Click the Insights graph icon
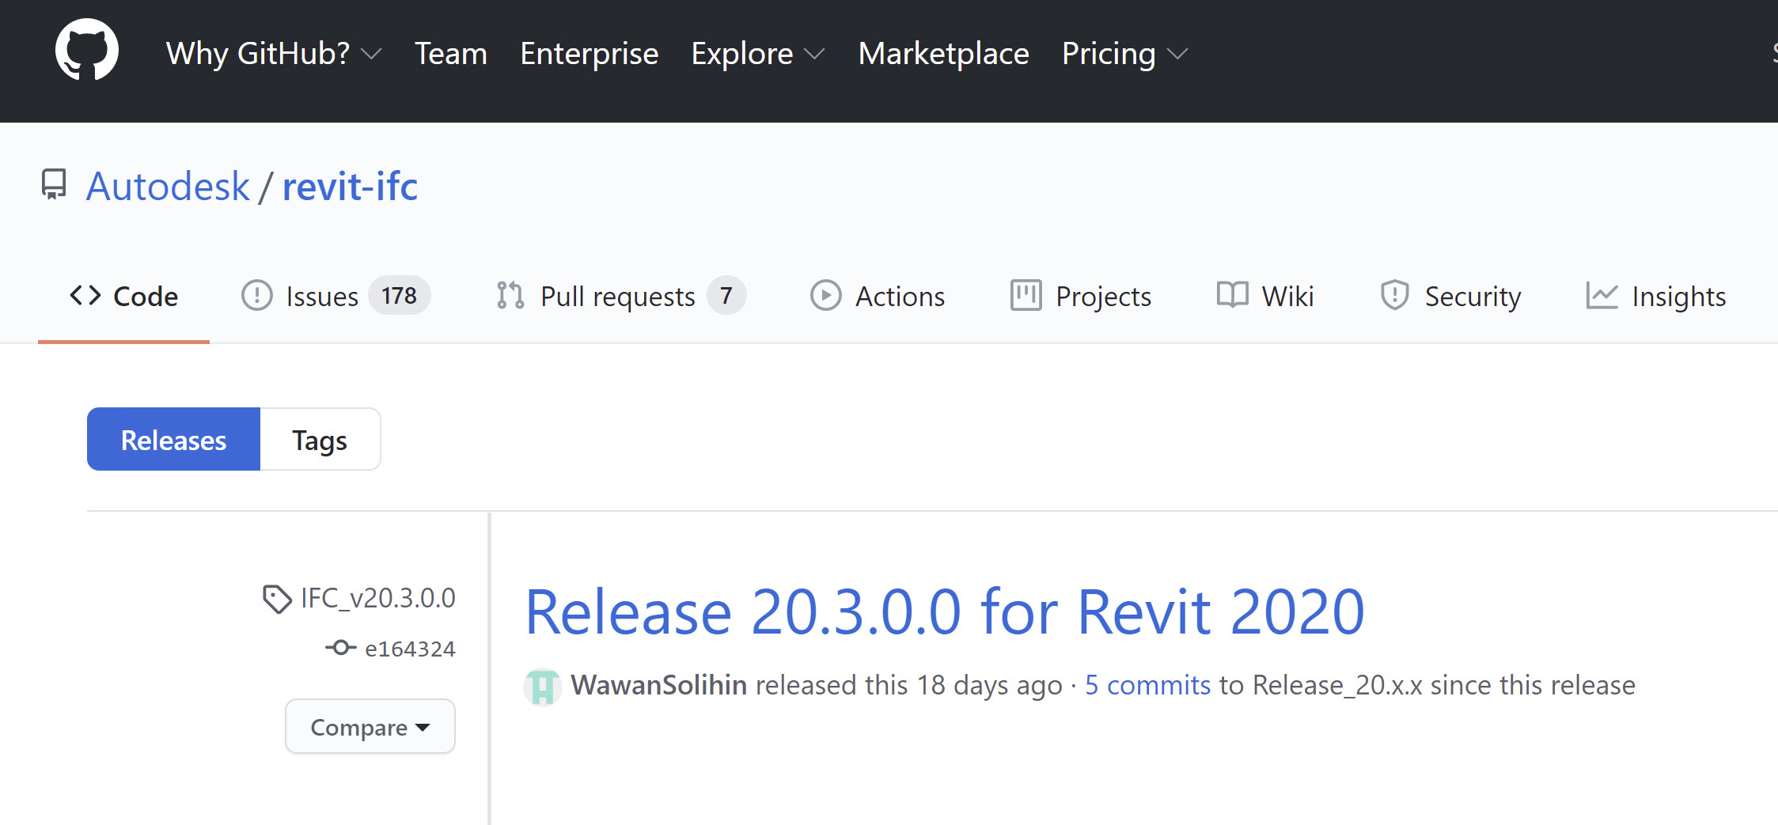Image resolution: width=1778 pixels, height=825 pixels. (1603, 295)
